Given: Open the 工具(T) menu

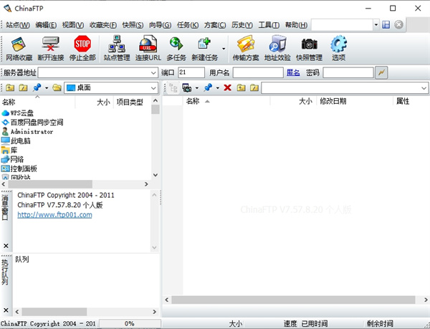Looking at the screenshot, I should tap(269, 24).
